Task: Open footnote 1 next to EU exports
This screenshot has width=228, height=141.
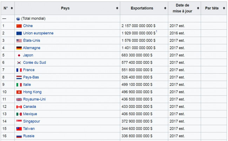Action: point(156,31)
